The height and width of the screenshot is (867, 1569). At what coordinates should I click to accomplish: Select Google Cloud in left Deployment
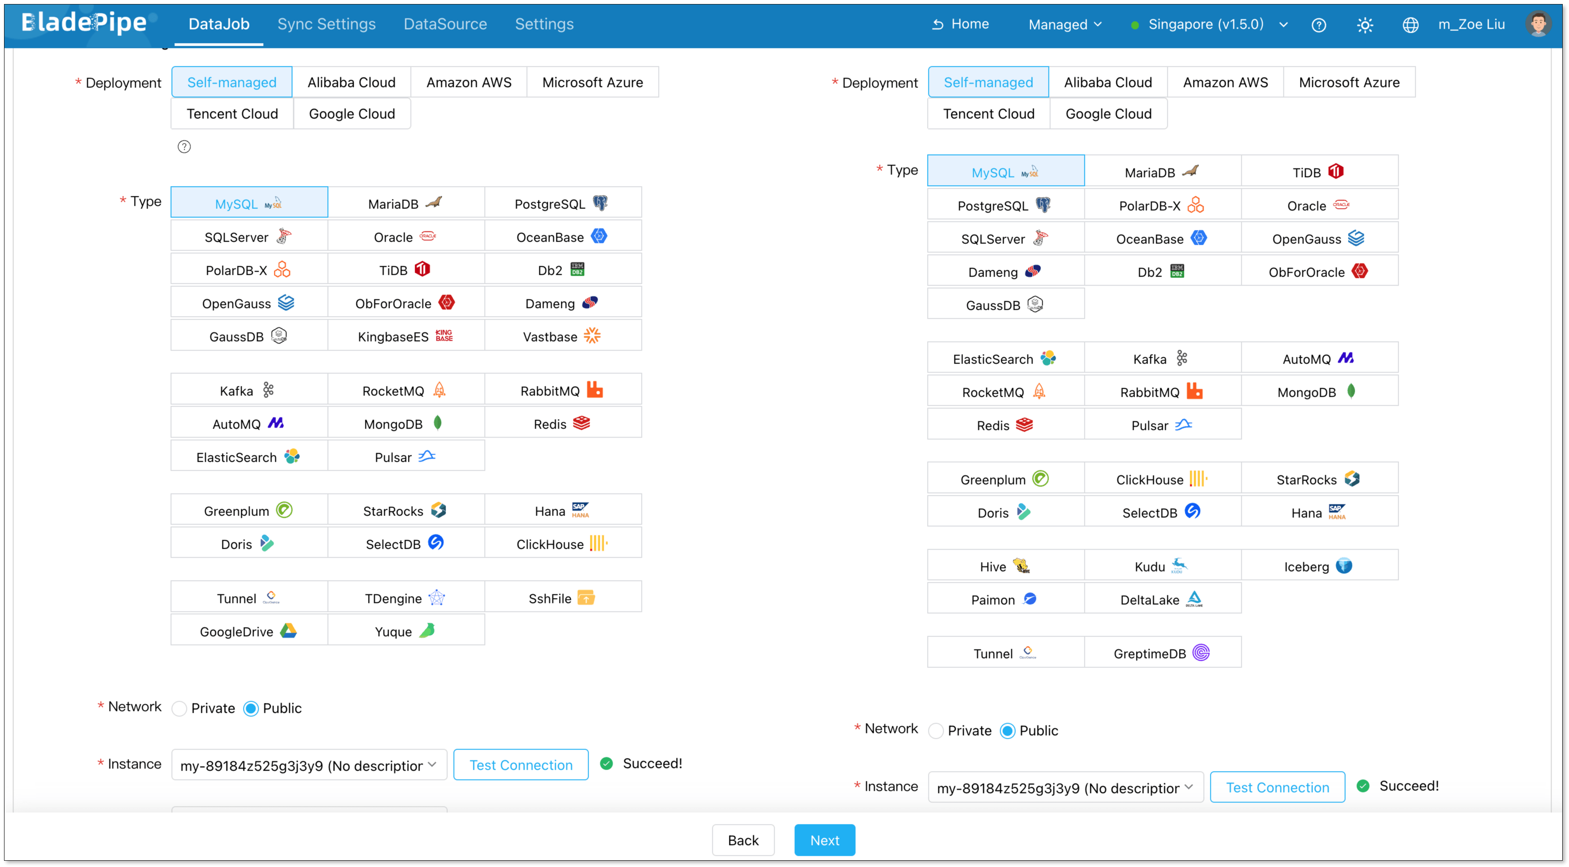[x=352, y=113]
